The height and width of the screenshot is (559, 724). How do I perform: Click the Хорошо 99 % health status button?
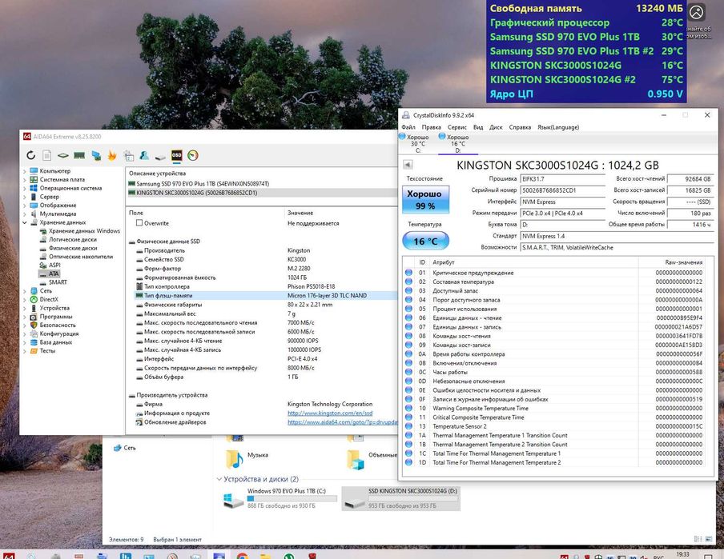pyautogui.click(x=425, y=200)
